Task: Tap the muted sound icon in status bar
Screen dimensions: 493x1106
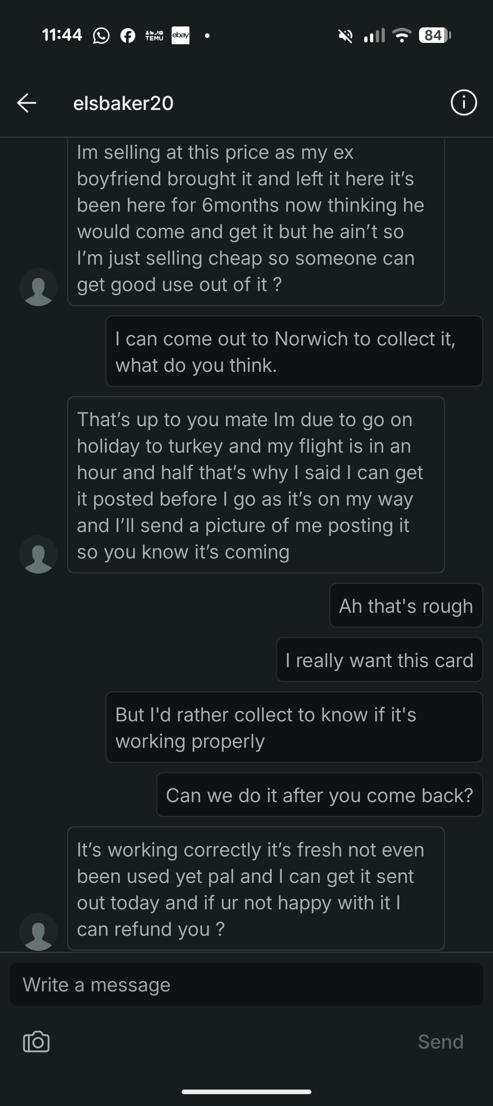Action: pos(346,36)
